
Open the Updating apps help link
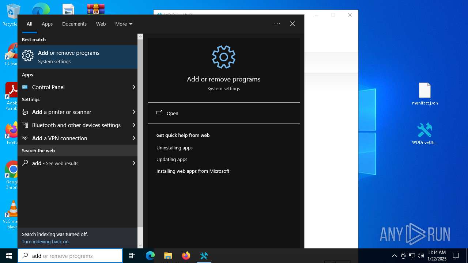172,159
